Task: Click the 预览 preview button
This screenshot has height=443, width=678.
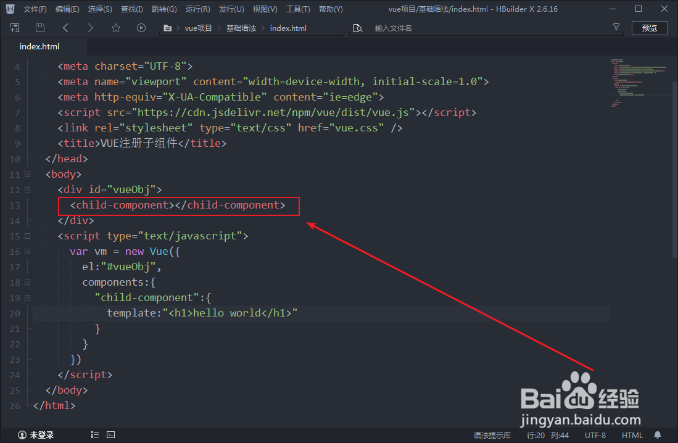Action: coord(649,28)
